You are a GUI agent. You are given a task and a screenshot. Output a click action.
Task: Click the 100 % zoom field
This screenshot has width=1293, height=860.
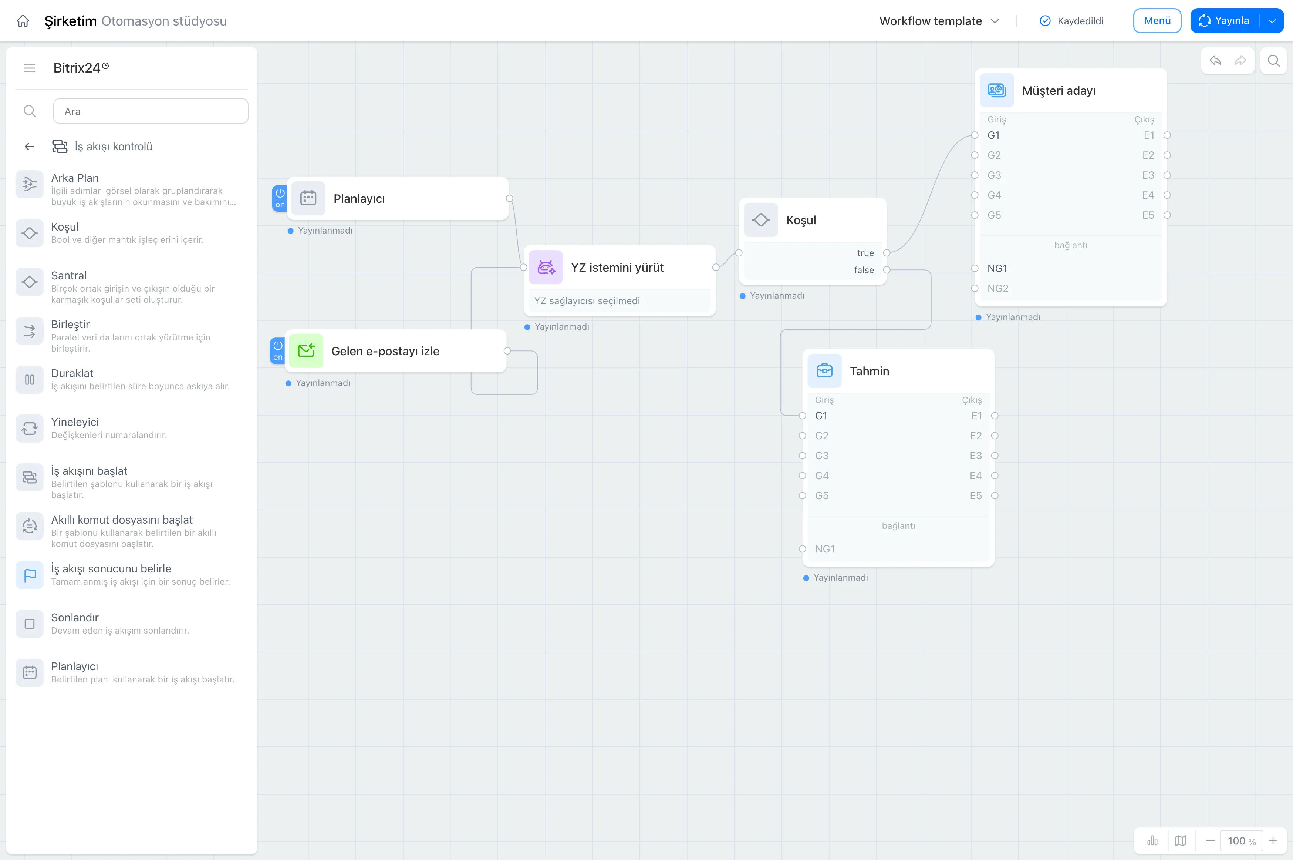tap(1242, 840)
